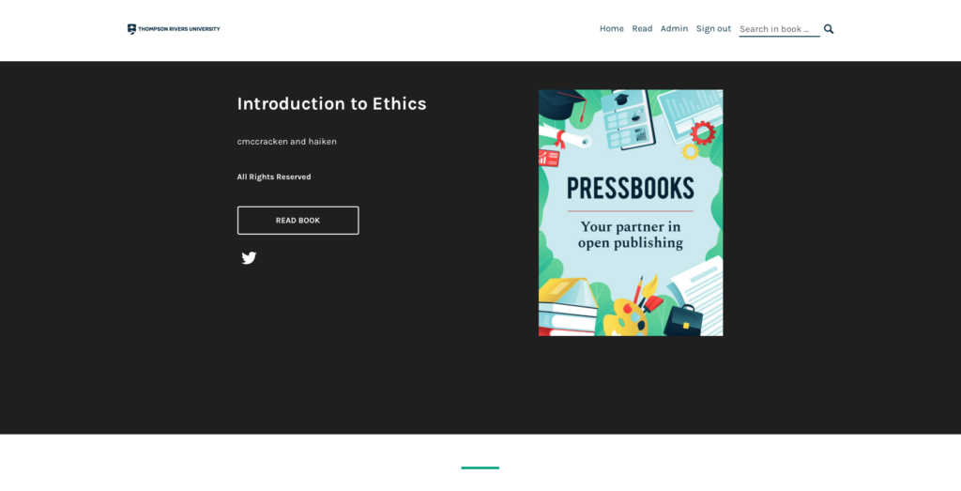Click the red gear graphic on the cover

[x=703, y=132]
